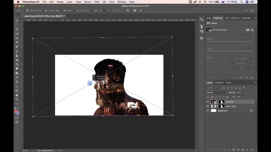Click the The-strip layer mask thumbnail

click(x=221, y=102)
